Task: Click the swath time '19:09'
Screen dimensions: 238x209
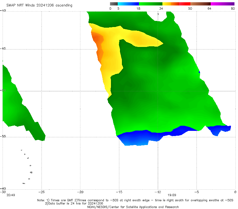Action: pyautogui.click(x=172, y=195)
